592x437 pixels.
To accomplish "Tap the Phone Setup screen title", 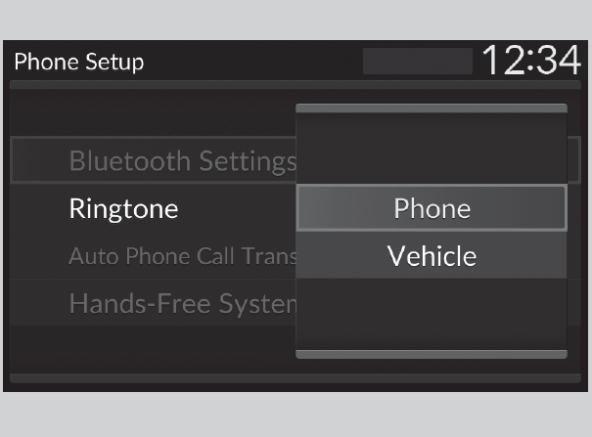I will click(78, 62).
